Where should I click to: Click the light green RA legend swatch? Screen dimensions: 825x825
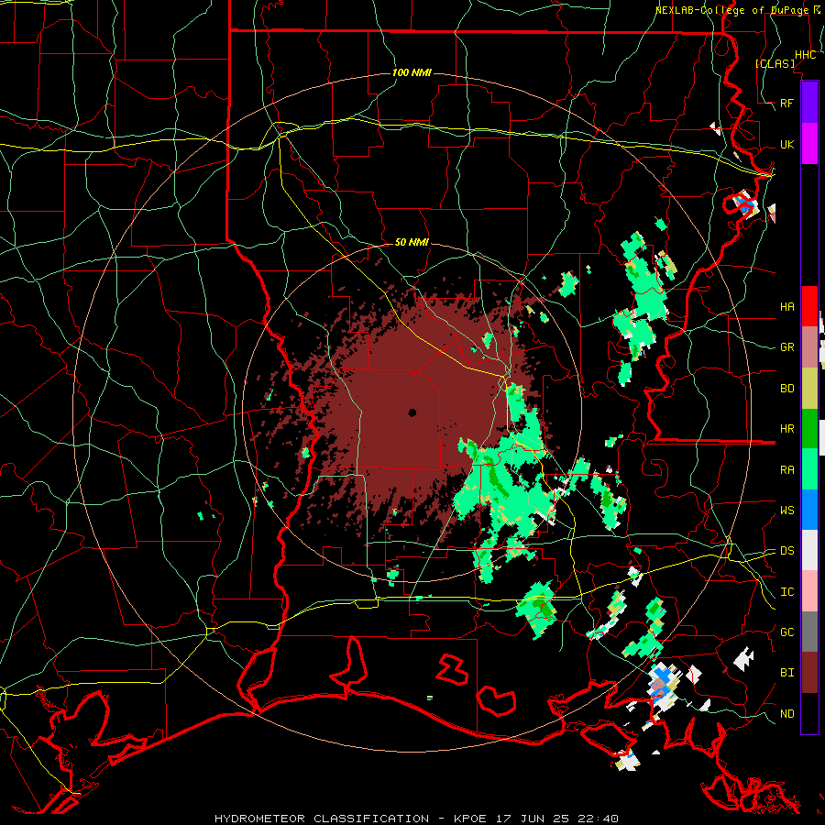[x=809, y=469]
